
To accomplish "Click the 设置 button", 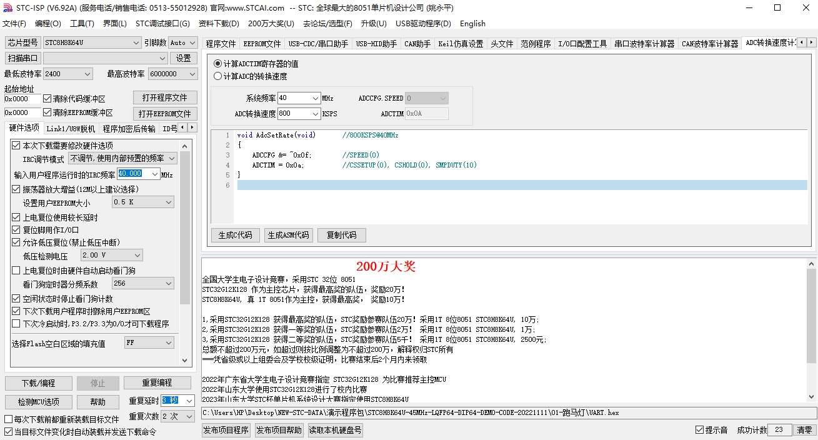I will [183, 58].
